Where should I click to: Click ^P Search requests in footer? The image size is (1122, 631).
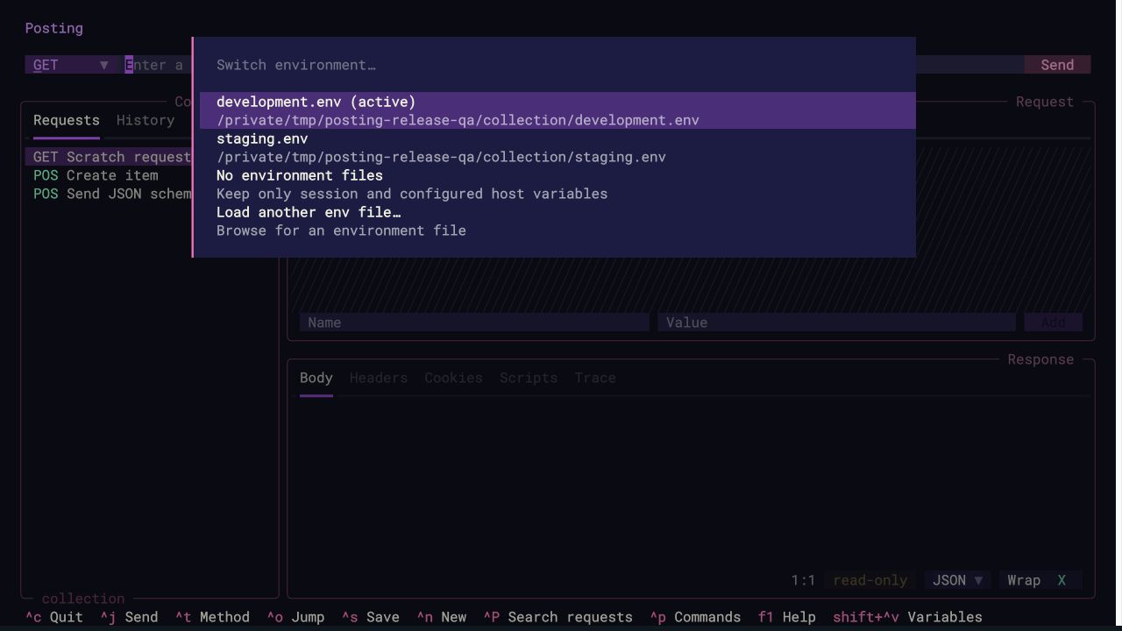557,617
